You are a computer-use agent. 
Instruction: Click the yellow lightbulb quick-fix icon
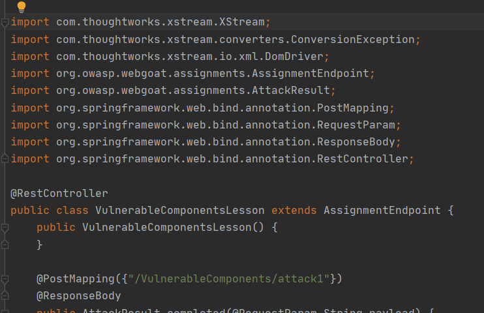click(x=22, y=7)
